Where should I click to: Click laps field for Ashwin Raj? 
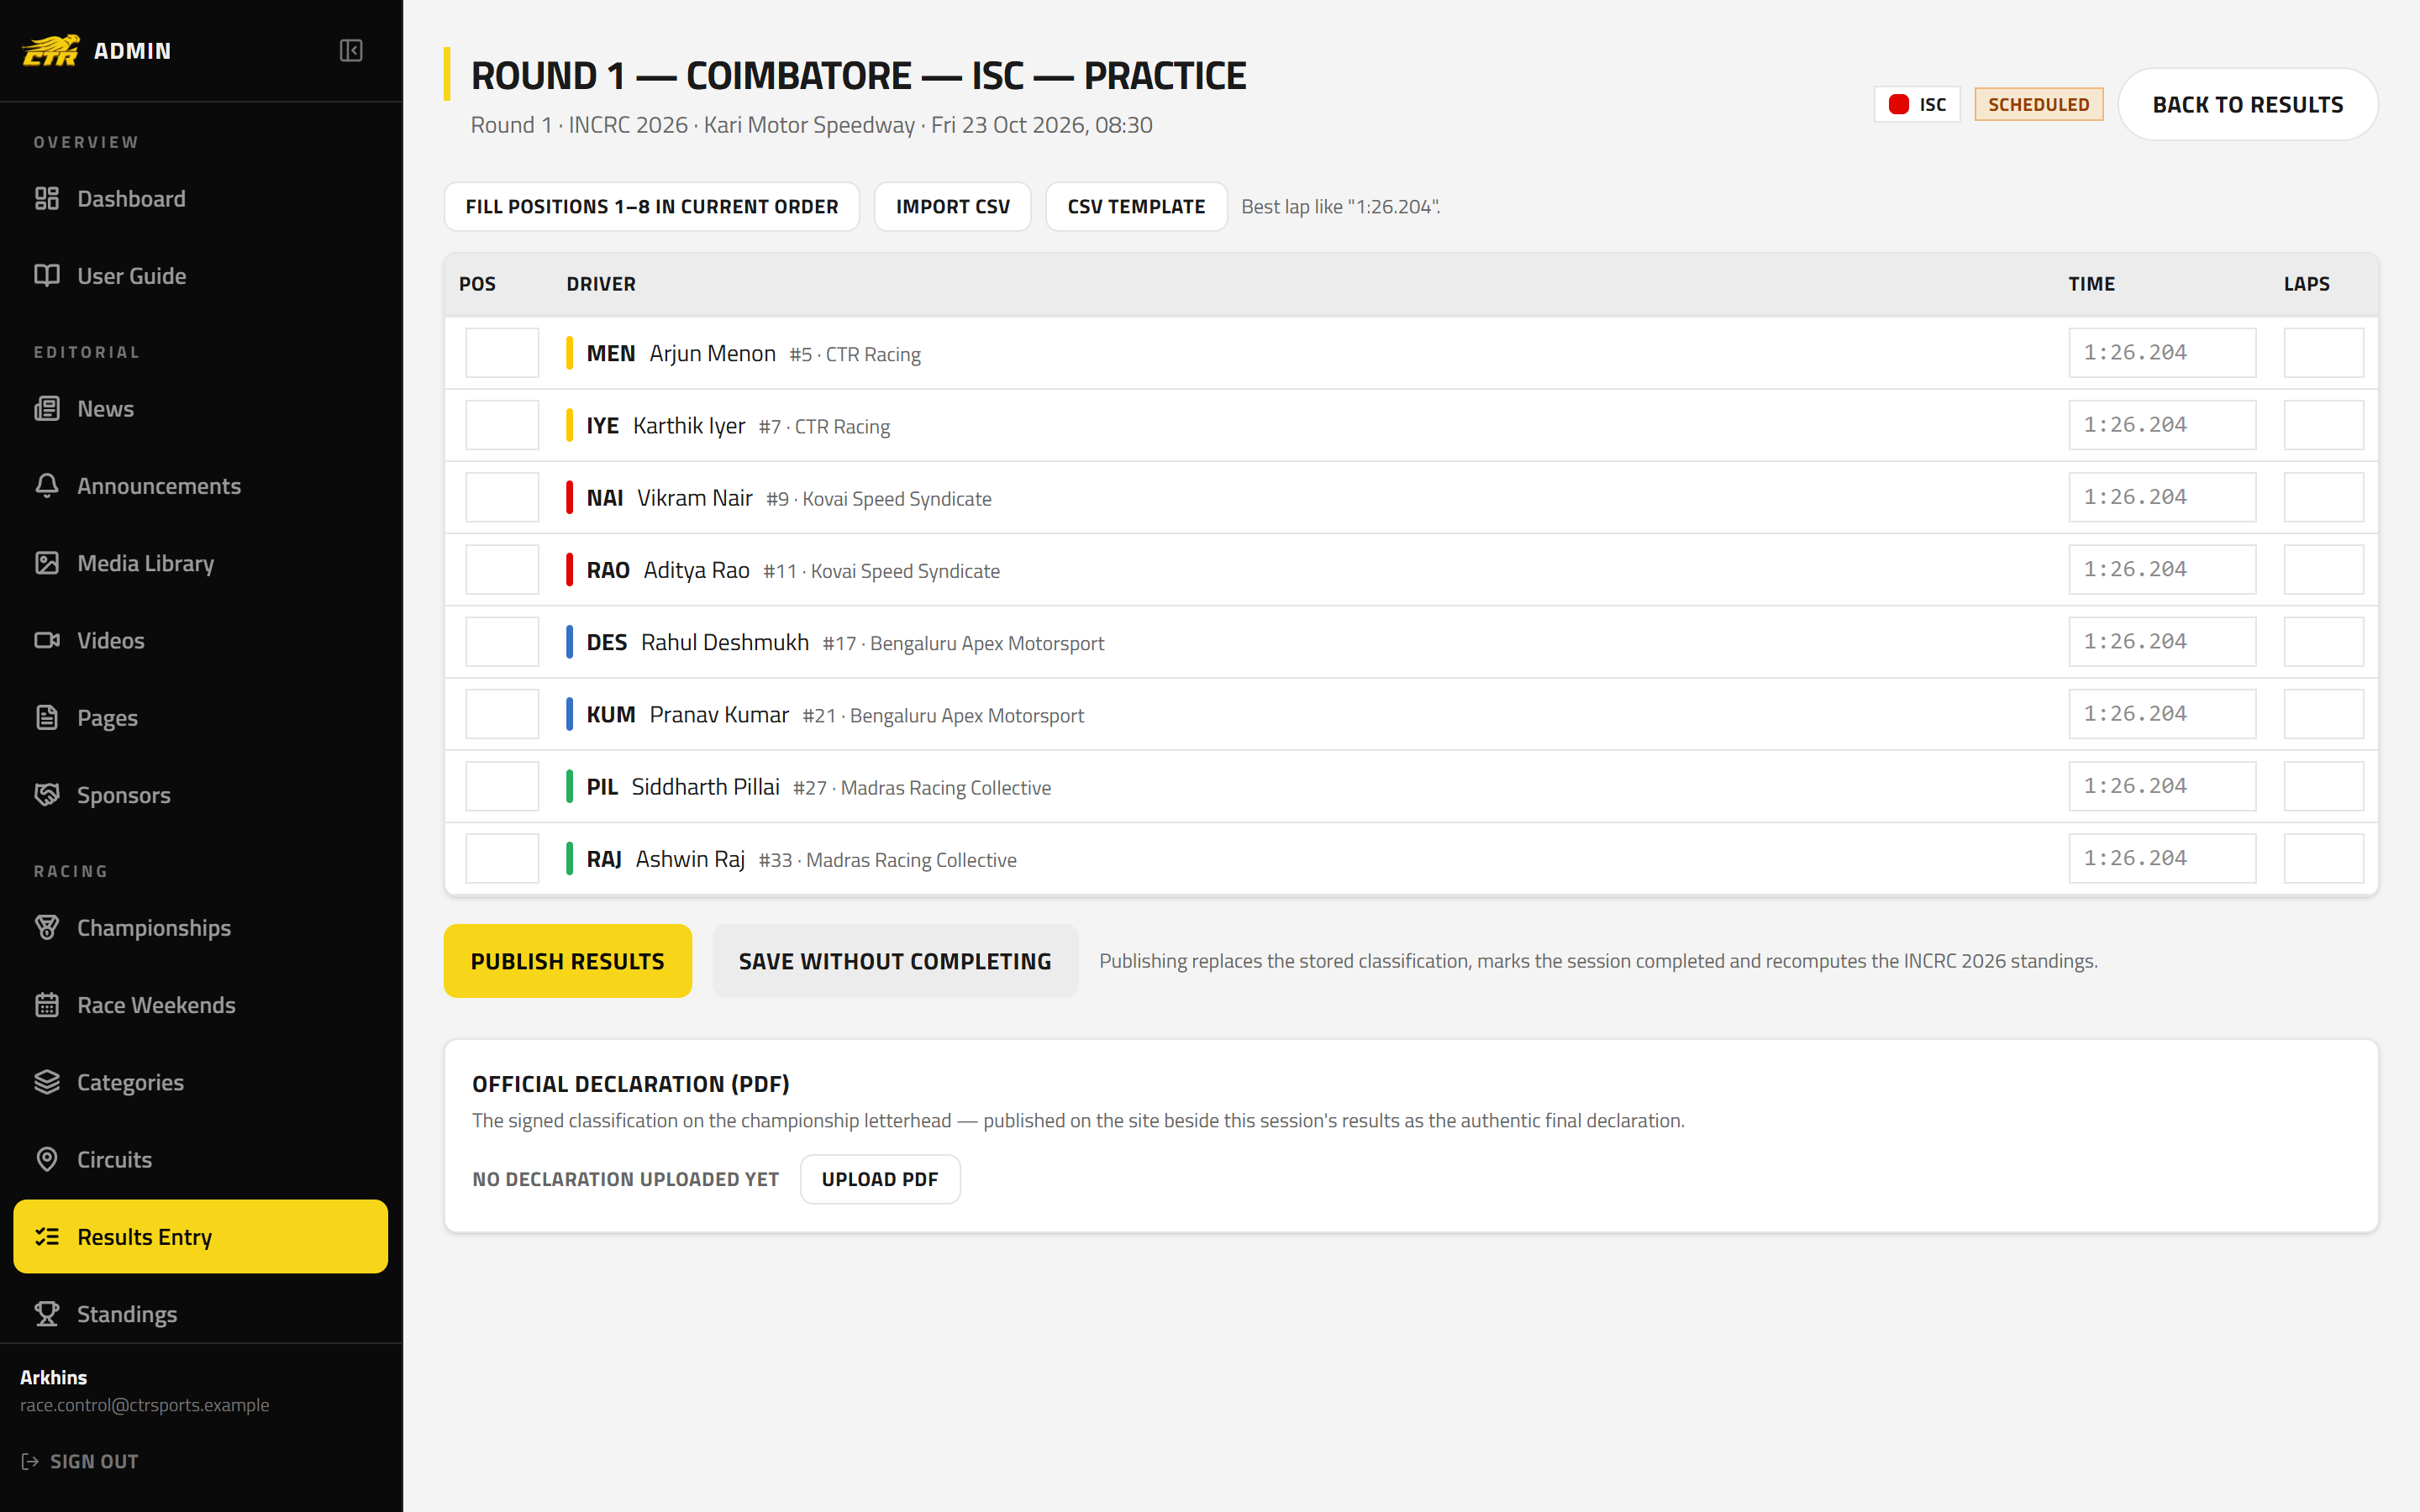click(x=2323, y=858)
